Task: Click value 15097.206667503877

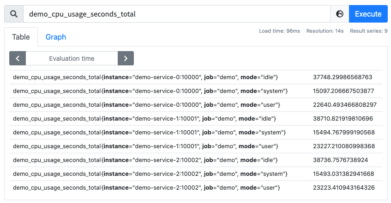Action: [343, 91]
